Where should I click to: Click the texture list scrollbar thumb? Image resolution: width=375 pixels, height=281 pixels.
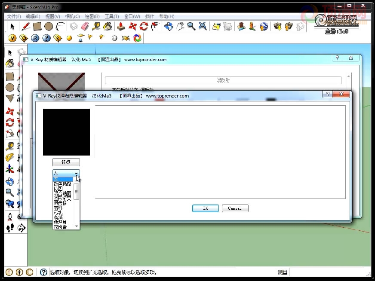pyautogui.click(x=77, y=192)
